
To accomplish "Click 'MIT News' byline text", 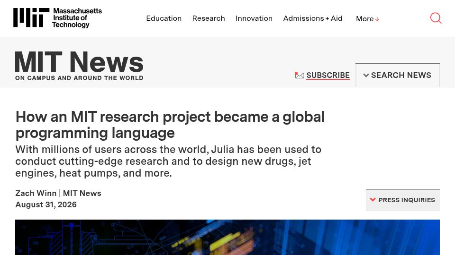I will (x=82, y=193).
